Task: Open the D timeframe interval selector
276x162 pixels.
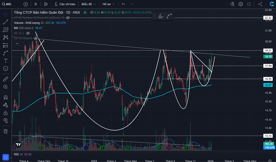Action: [x=36, y=4]
